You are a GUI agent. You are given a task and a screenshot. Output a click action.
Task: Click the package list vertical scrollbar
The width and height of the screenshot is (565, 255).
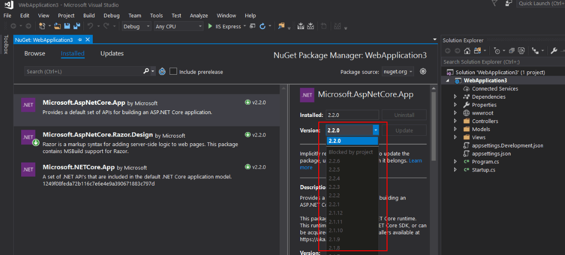[283, 169]
